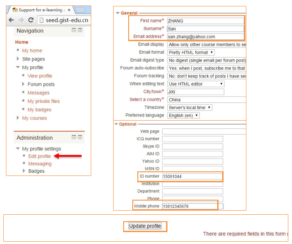Expand the Forum posts node

click(x=23, y=84)
